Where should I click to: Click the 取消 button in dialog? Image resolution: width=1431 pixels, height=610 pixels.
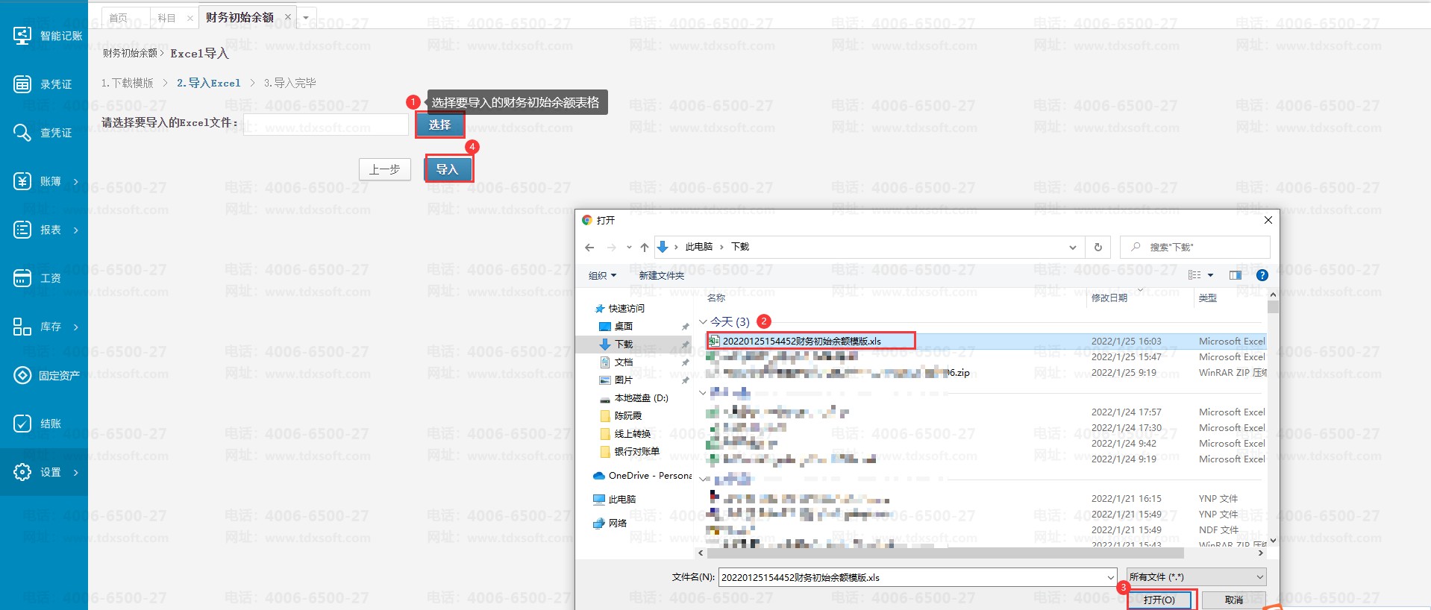click(1234, 600)
